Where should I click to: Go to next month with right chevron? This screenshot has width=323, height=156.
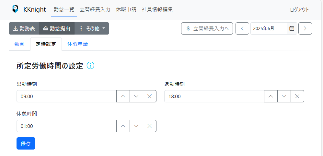tap(305, 28)
